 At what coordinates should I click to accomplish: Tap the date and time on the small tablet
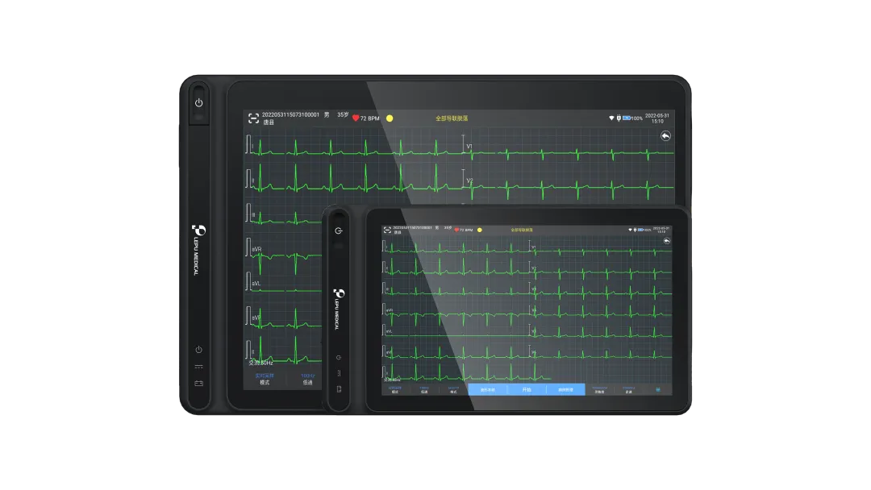pyautogui.click(x=661, y=230)
